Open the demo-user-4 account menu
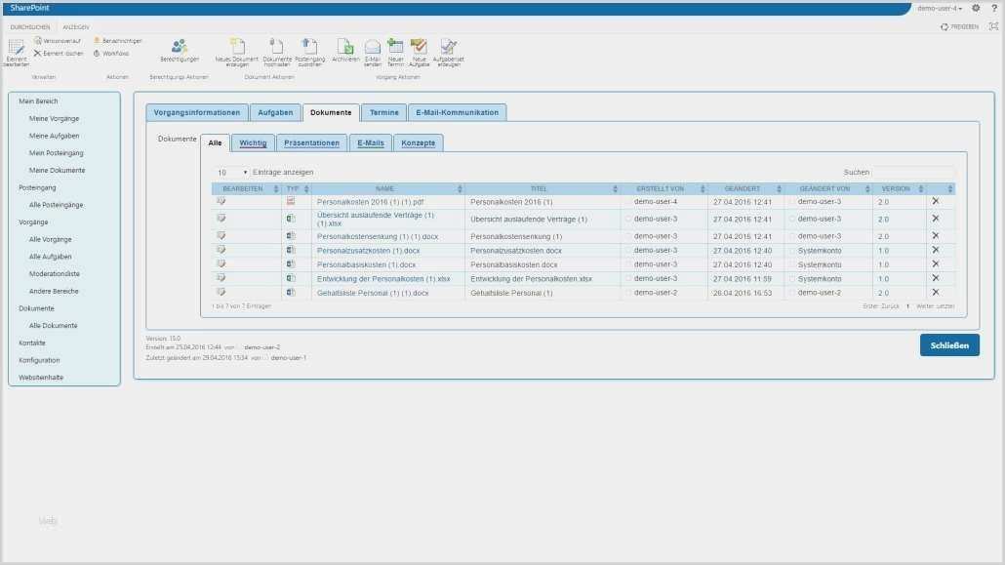This screenshot has width=1005, height=565. click(x=939, y=9)
